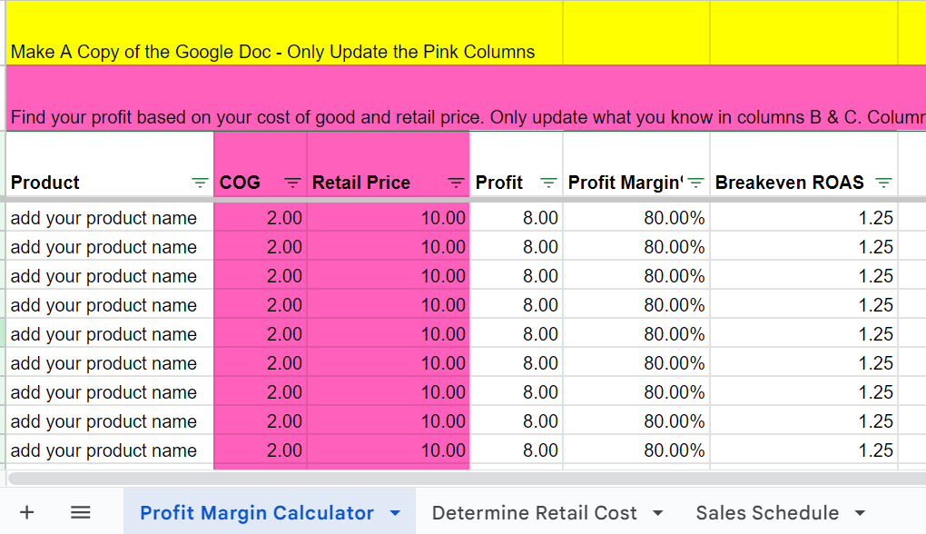The height and width of the screenshot is (534, 926).
Task: Select the first row COG value 2.00
Action: (260, 218)
